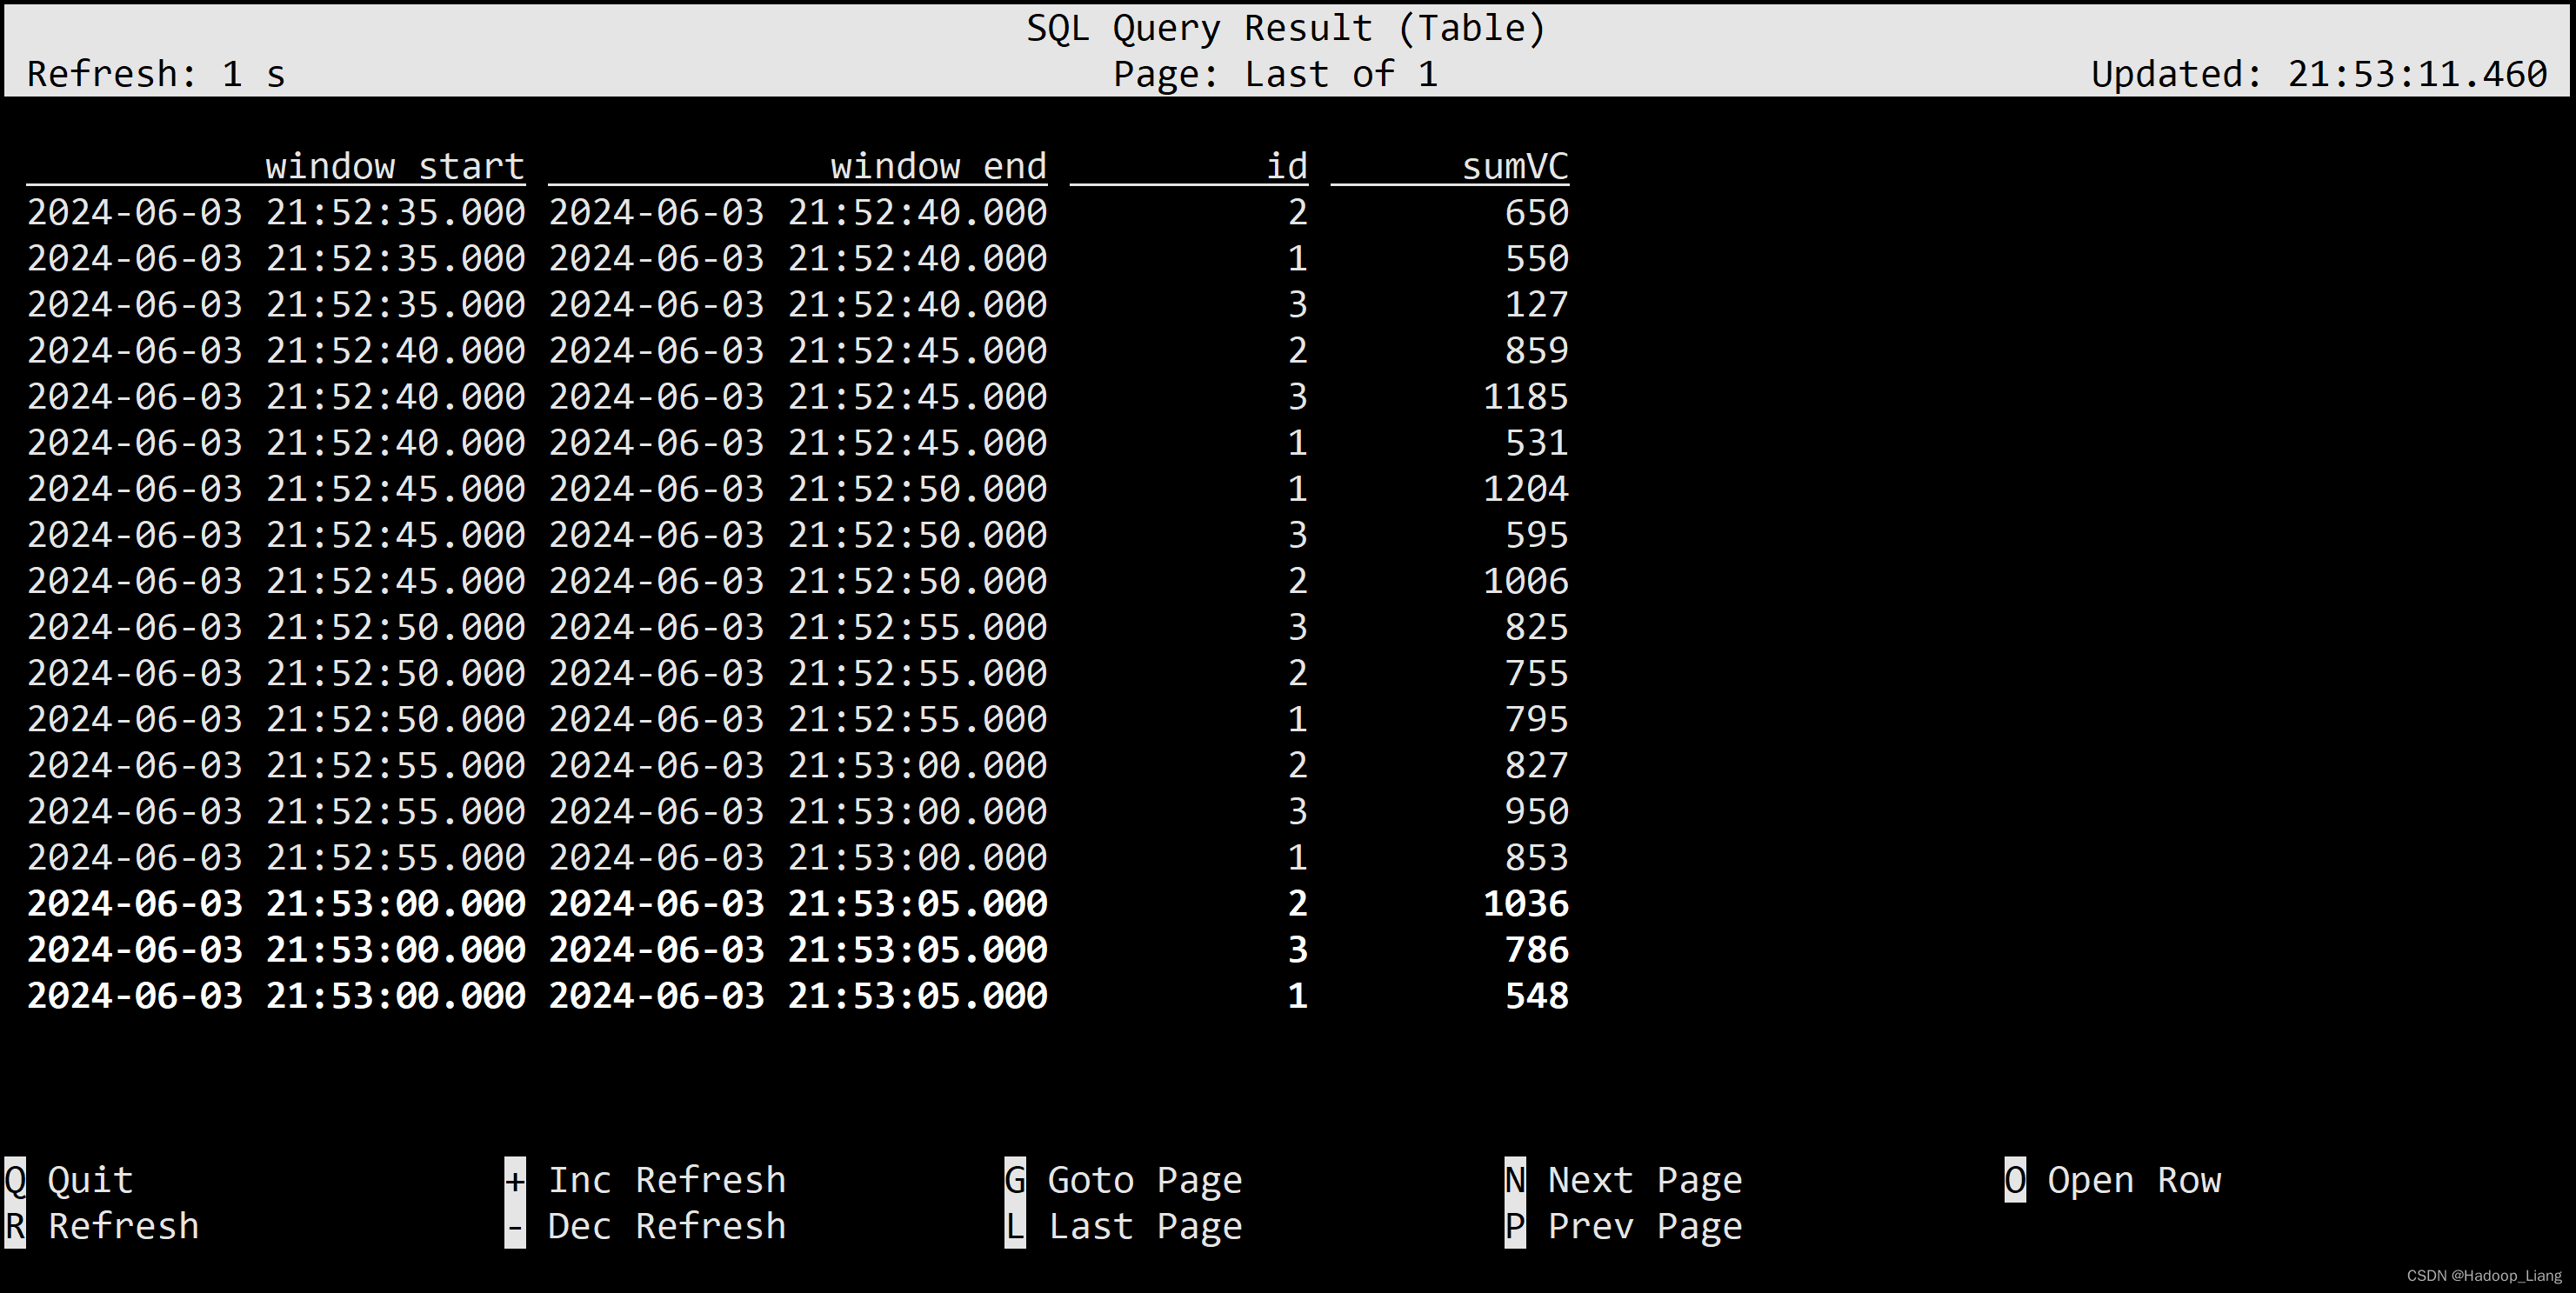Click the 'Page: Last of 1' indicator

click(1276, 74)
